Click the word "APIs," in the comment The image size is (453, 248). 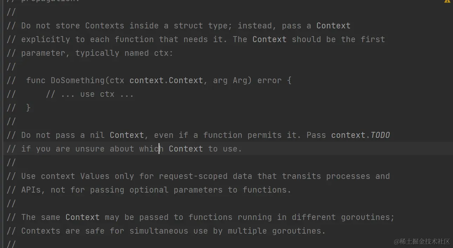click(x=33, y=190)
